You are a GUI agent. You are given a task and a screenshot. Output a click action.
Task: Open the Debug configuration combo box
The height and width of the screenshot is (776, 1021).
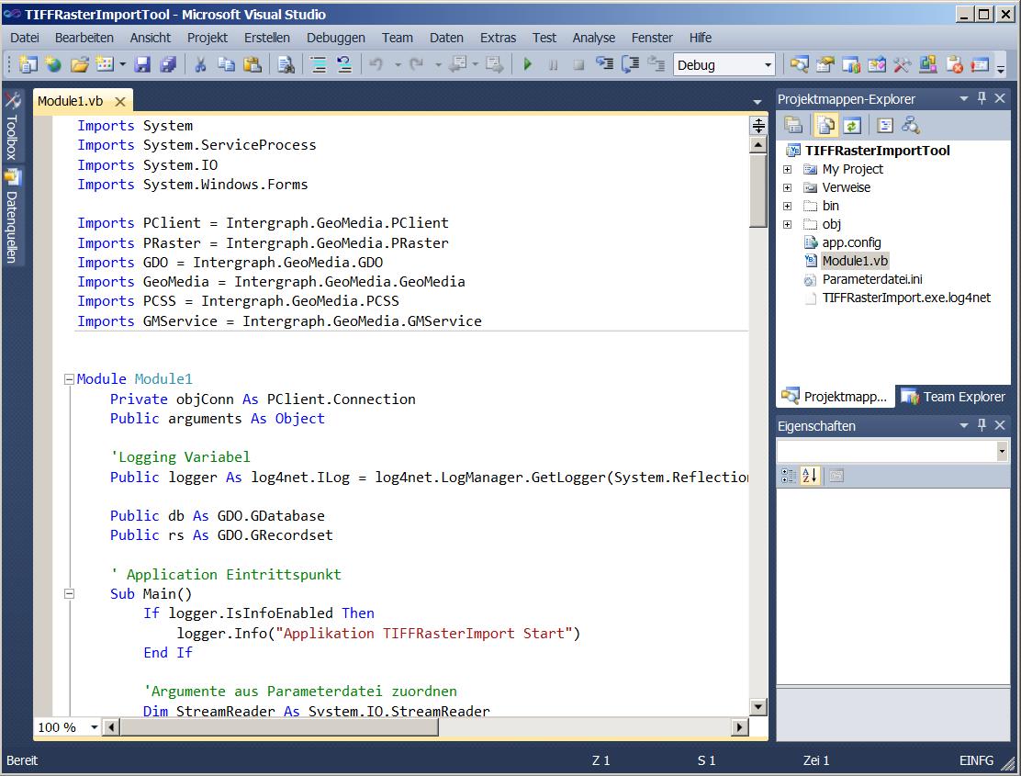pos(724,65)
